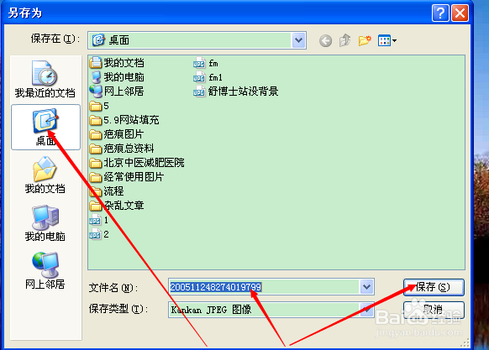Viewport: 489px width, 350px height.
Task: Expand the 保存在 location dropdown
Action: tap(298, 40)
